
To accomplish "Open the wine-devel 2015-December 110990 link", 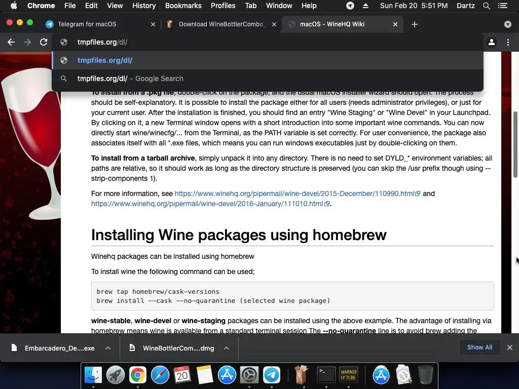I will [x=297, y=193].
